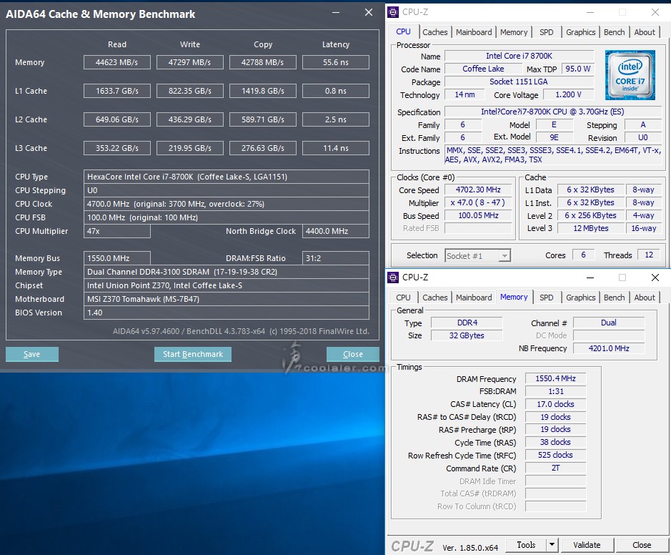Click the North Bridge Clock value 4400.0 MHz
Screen dimensions: 671x555
pyautogui.click(x=336, y=231)
